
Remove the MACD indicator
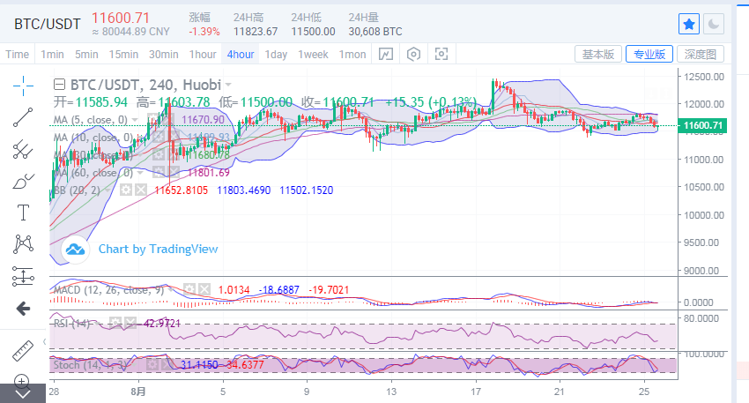click(204, 289)
